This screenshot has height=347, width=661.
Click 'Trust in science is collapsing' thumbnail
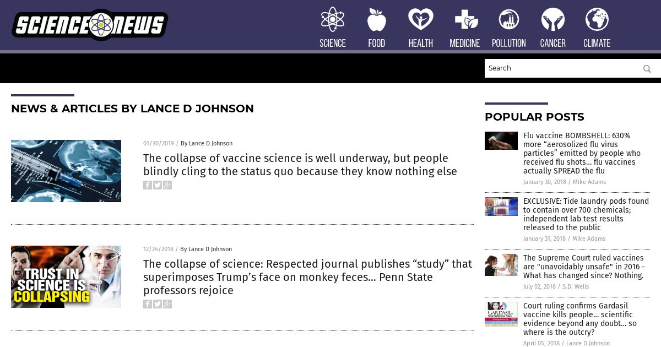tap(66, 276)
